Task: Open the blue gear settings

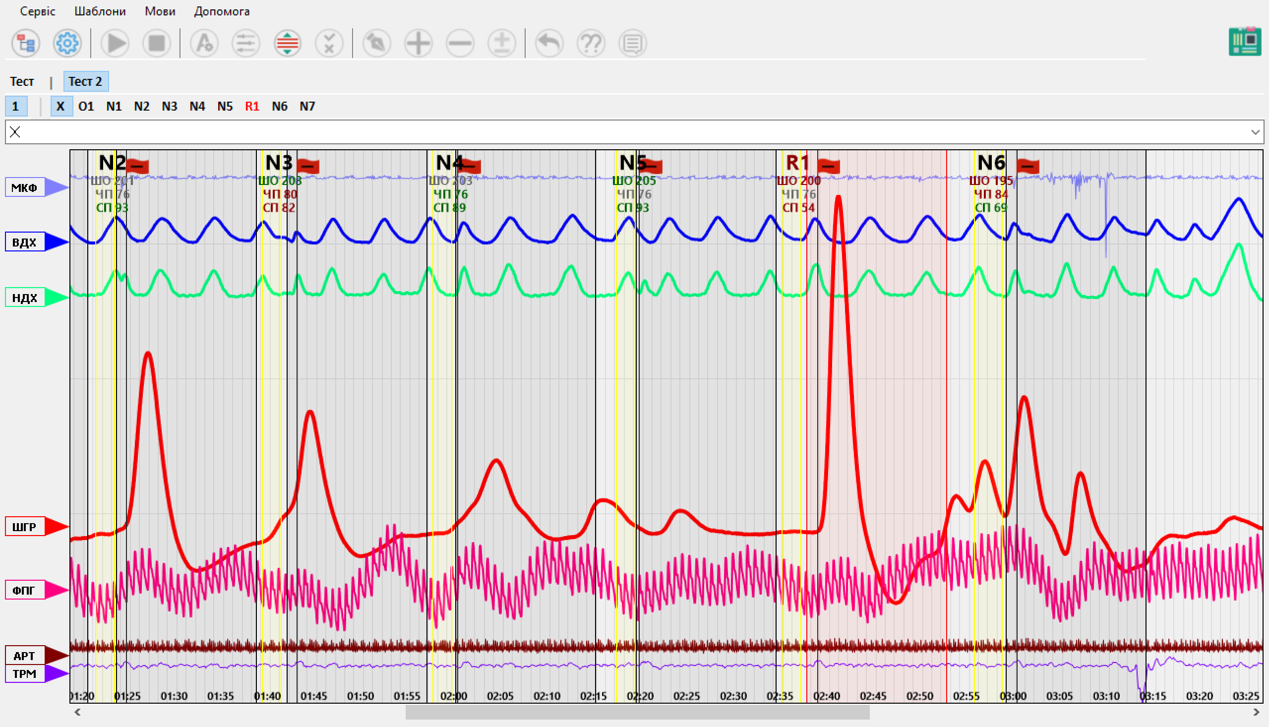Action: [x=67, y=44]
